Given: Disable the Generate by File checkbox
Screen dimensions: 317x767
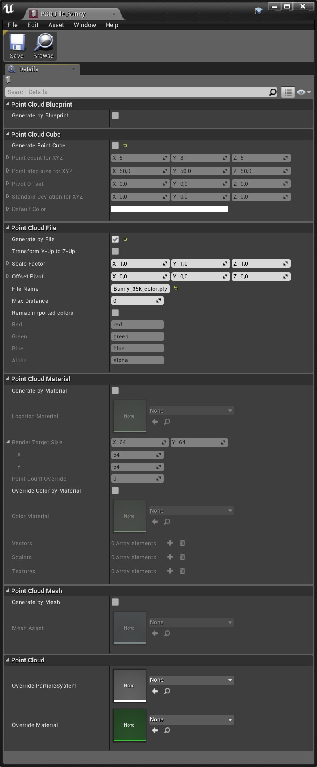Looking at the screenshot, I should pyautogui.click(x=115, y=239).
